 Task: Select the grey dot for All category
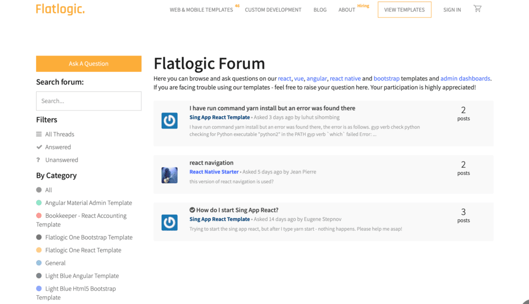pos(39,190)
